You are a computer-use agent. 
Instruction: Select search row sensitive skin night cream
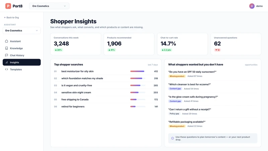[106, 93]
